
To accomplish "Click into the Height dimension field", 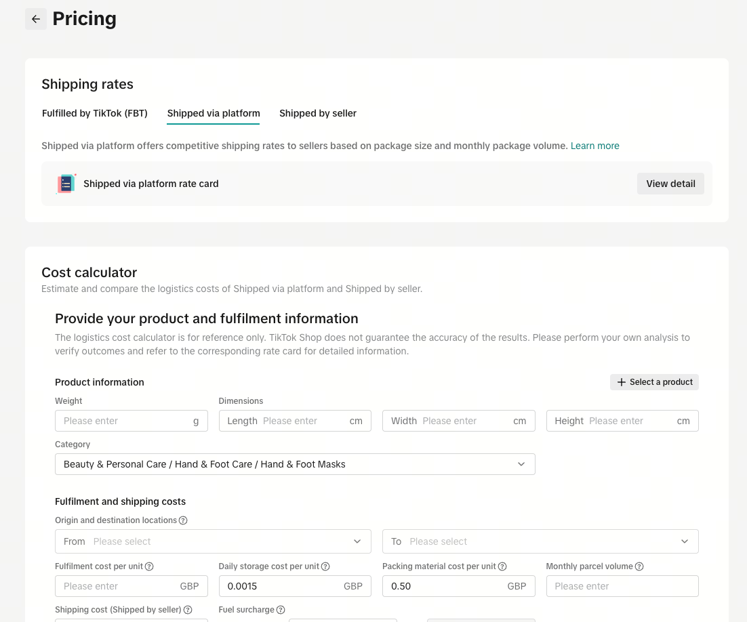I will click(x=622, y=421).
